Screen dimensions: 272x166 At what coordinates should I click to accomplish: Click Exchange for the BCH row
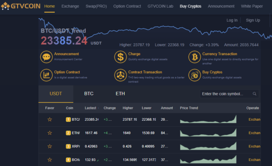click(254, 160)
